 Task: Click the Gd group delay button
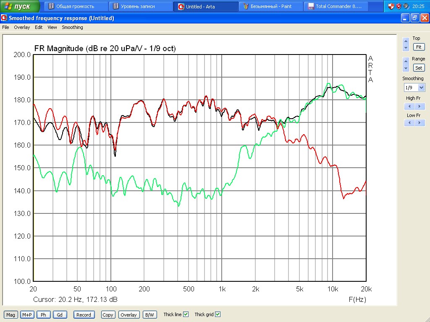60,315
